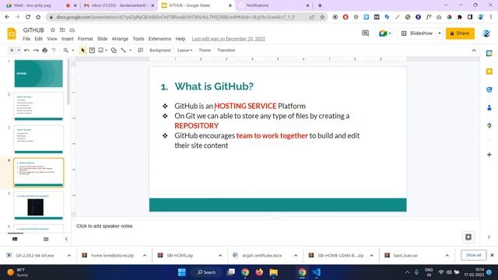Hide the menus with the collapse arrow
Viewport: 498px width, 280px height.
pyautogui.click(x=474, y=50)
